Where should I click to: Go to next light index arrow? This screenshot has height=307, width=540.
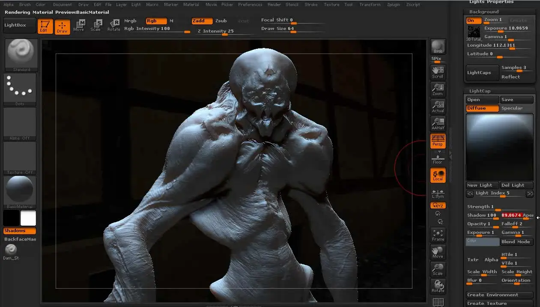pyautogui.click(x=530, y=194)
